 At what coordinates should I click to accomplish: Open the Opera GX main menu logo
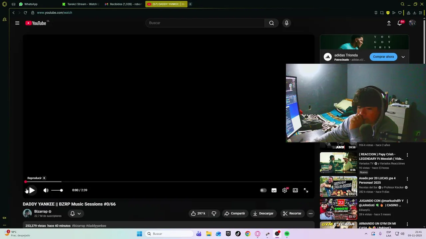point(5,4)
